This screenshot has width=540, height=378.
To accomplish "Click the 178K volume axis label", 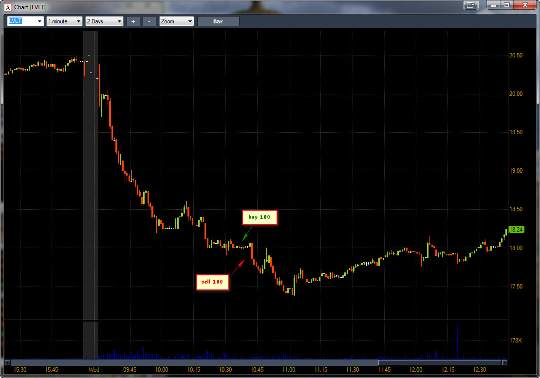I will pyautogui.click(x=516, y=341).
